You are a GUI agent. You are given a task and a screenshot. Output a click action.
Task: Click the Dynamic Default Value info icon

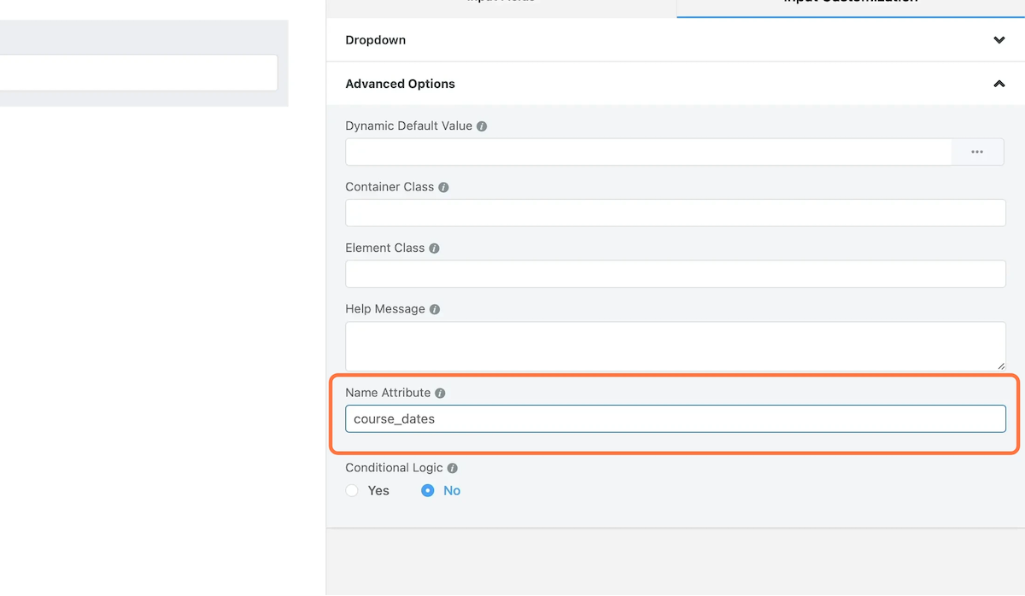pyautogui.click(x=482, y=126)
